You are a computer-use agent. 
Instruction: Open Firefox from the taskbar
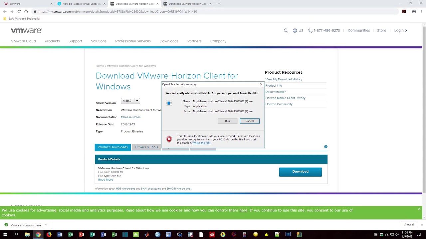click(x=49, y=235)
